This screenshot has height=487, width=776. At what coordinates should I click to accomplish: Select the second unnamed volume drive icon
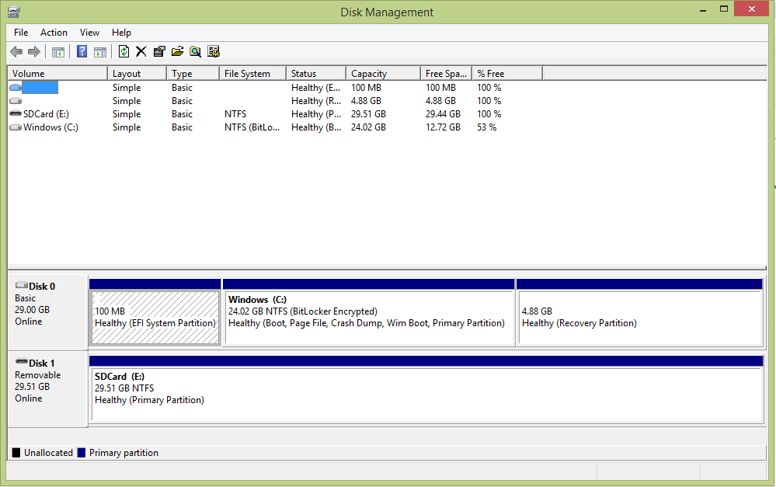click(16, 101)
